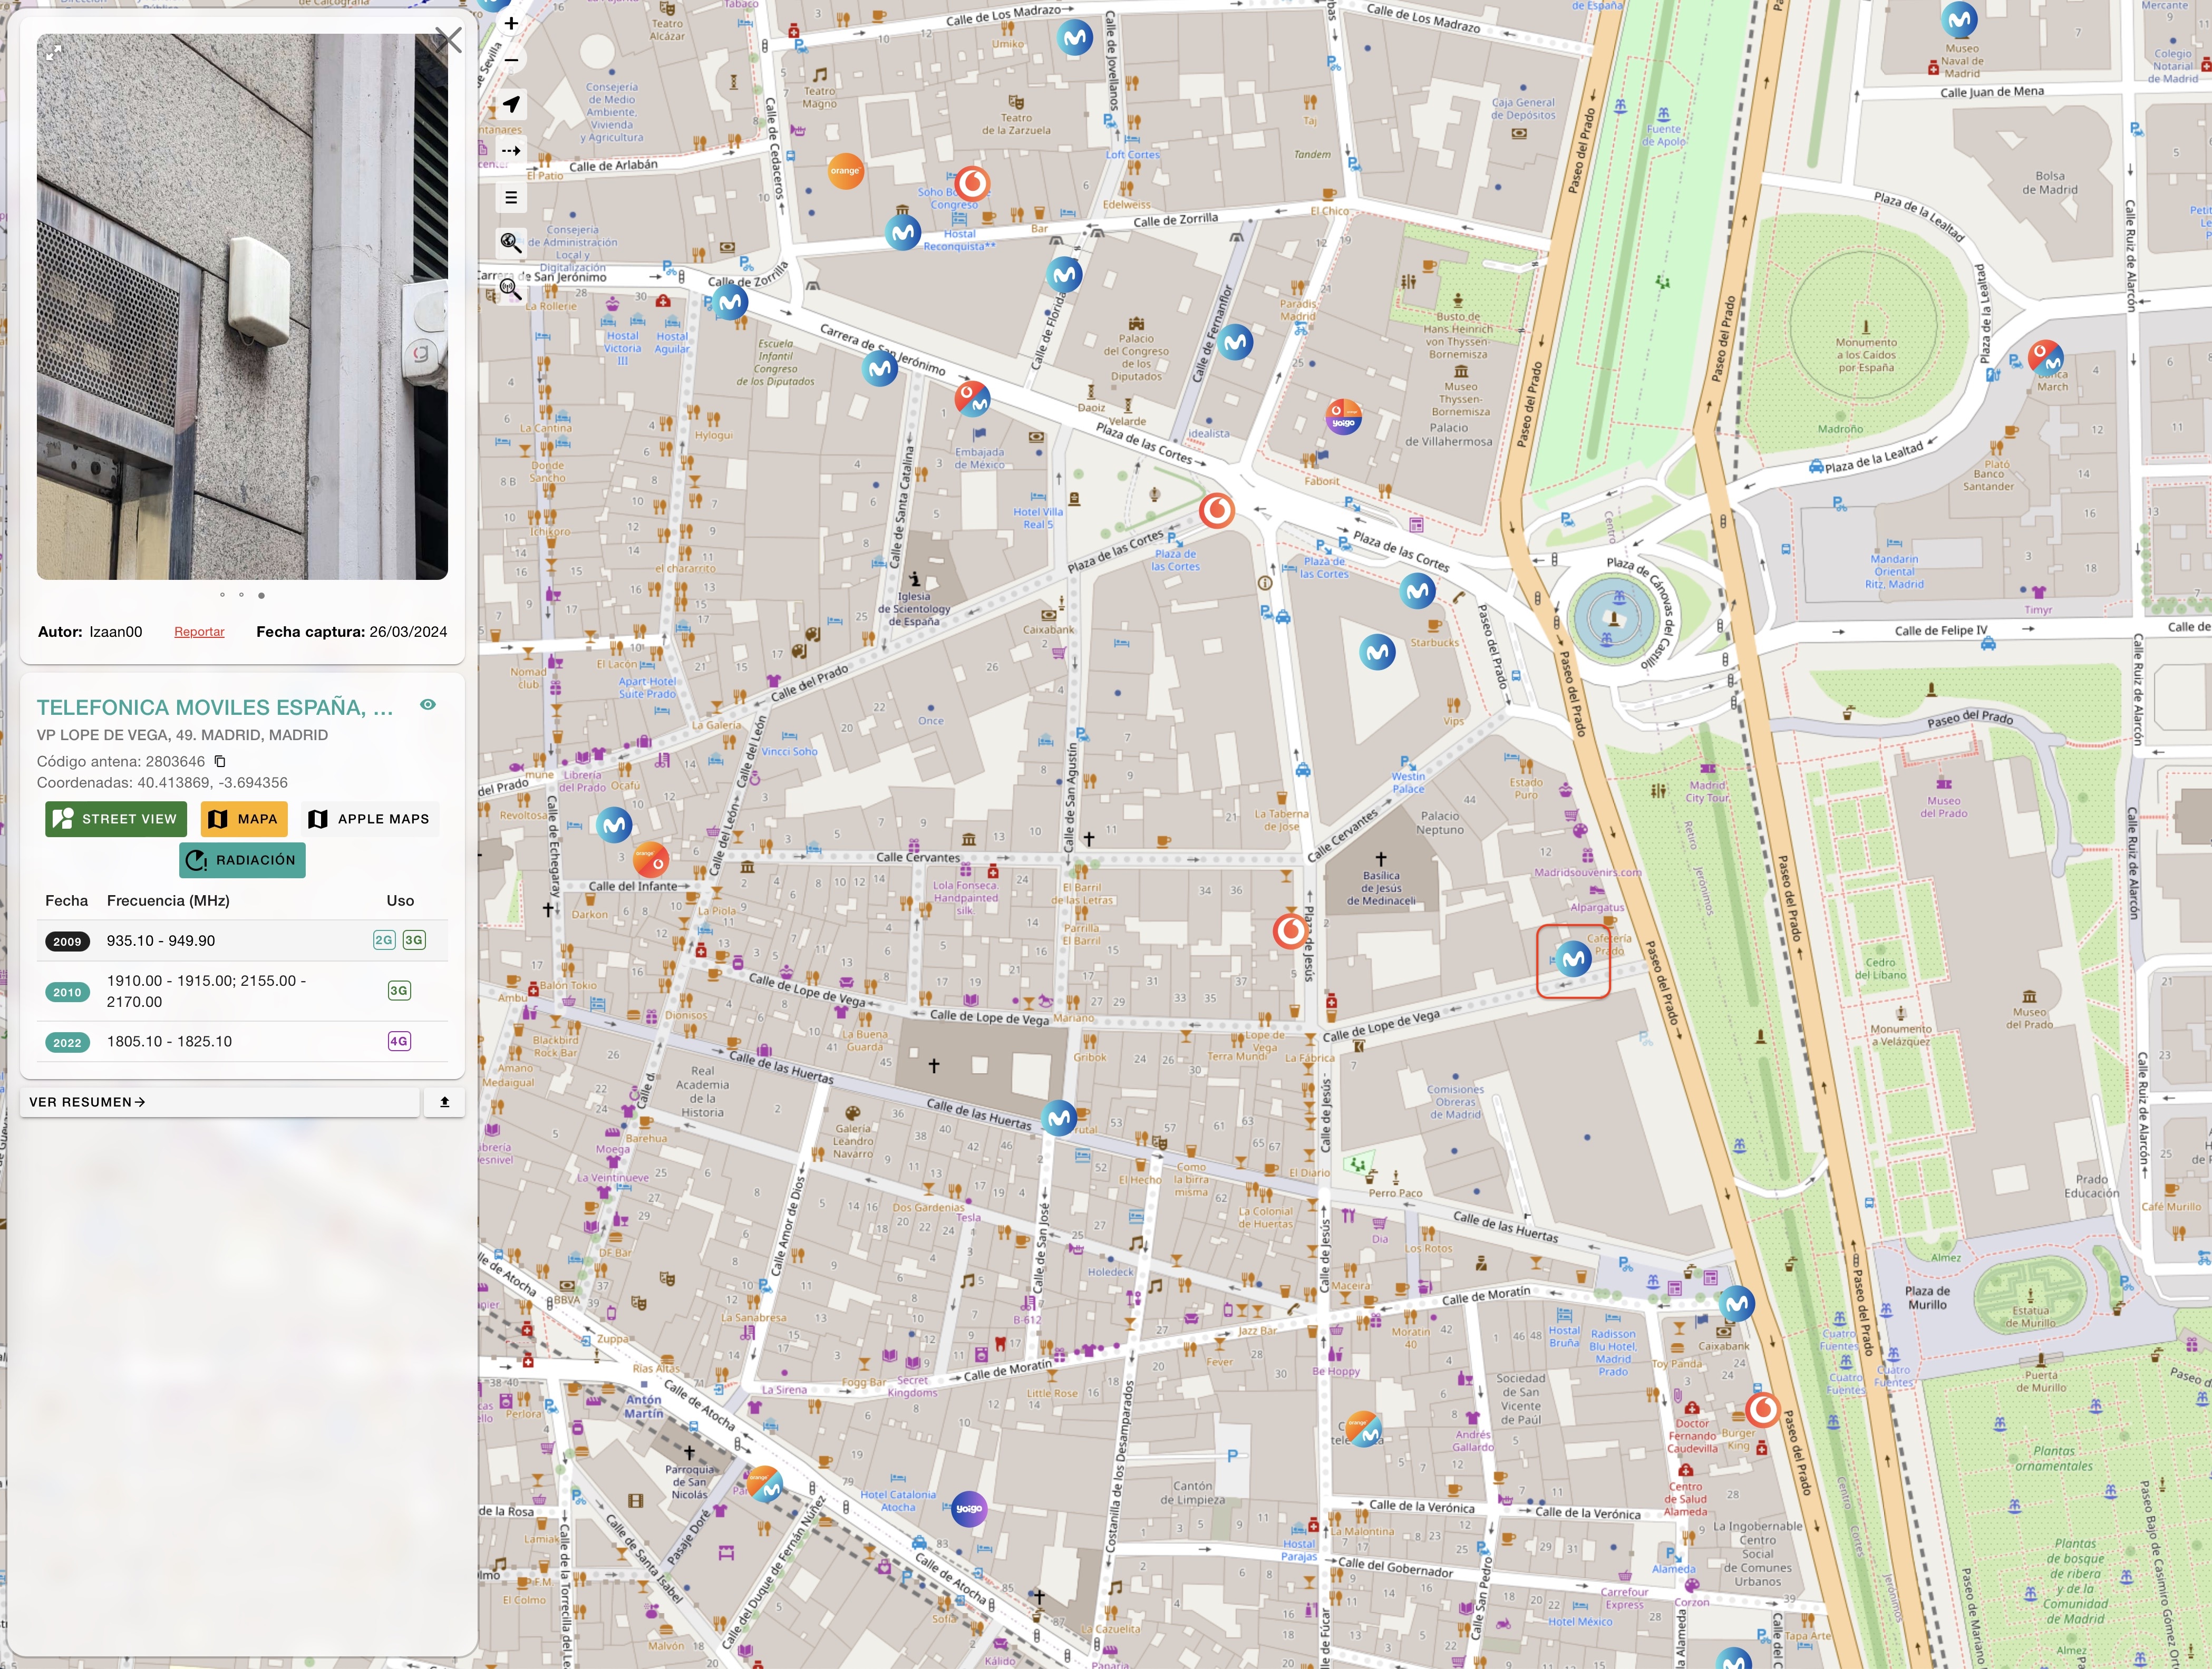2212x1669 pixels.
Task: Open the hamburger layers menu on map
Action: [x=511, y=197]
